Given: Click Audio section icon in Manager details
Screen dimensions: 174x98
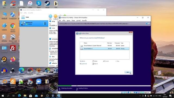Looking at the screenshot, I should (x=50, y=57).
